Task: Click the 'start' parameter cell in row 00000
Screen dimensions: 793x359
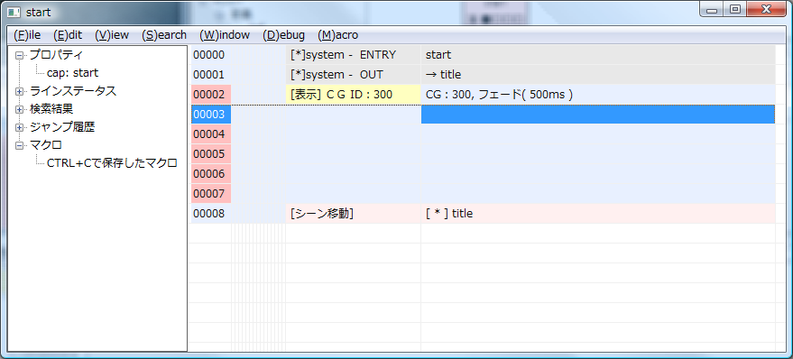Action: click(x=598, y=55)
